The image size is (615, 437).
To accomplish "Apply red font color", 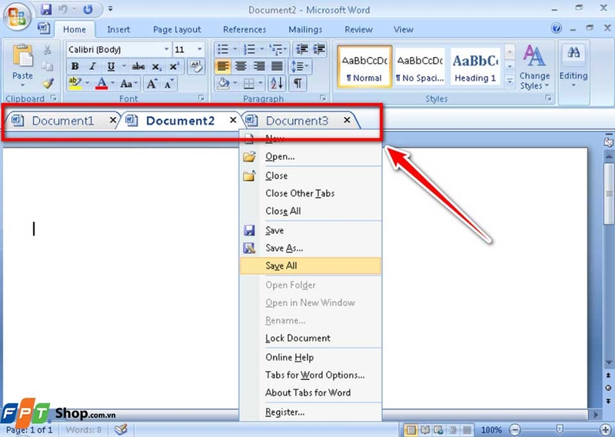I will 101,83.
